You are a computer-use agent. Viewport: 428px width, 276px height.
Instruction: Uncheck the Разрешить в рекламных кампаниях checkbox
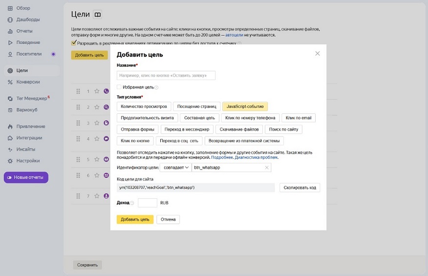click(74, 43)
